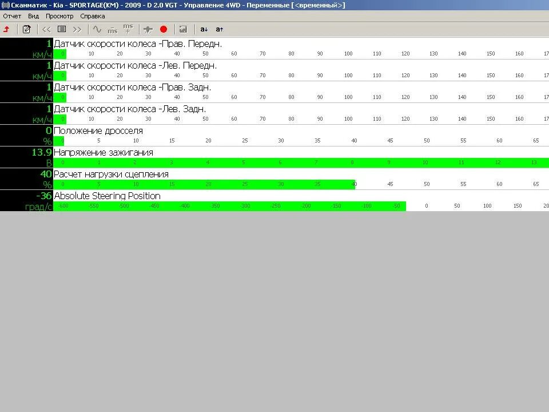549x412 pixels.
Task: Click the 40 clutch load value
Action: pyautogui.click(x=46, y=174)
